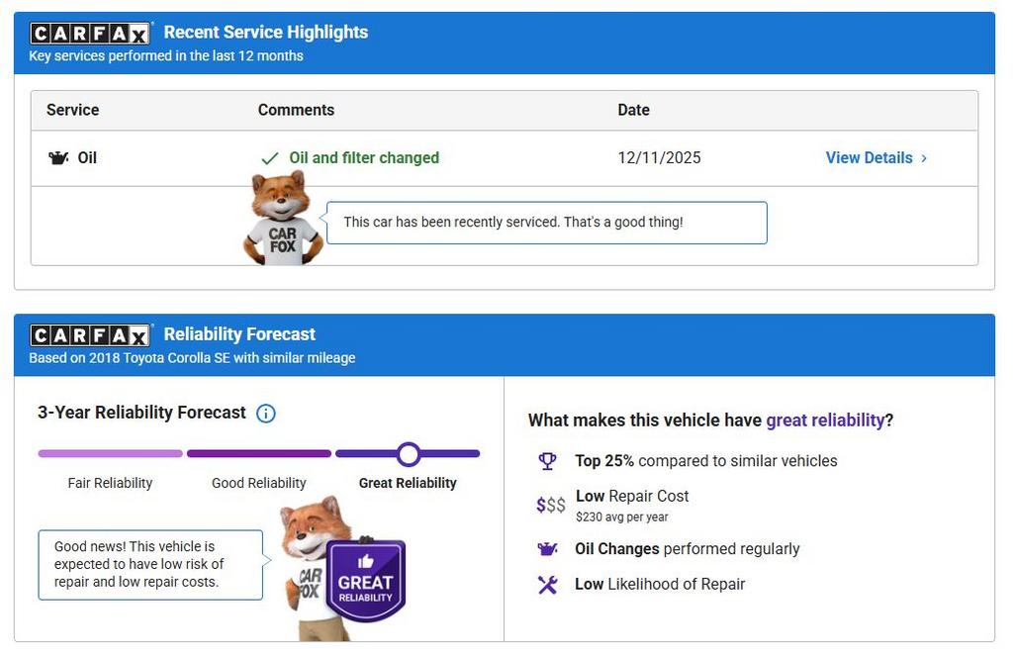Click the oil can icon beside Oil Changes
Screen dimensions: 1013x654
pyautogui.click(x=547, y=549)
